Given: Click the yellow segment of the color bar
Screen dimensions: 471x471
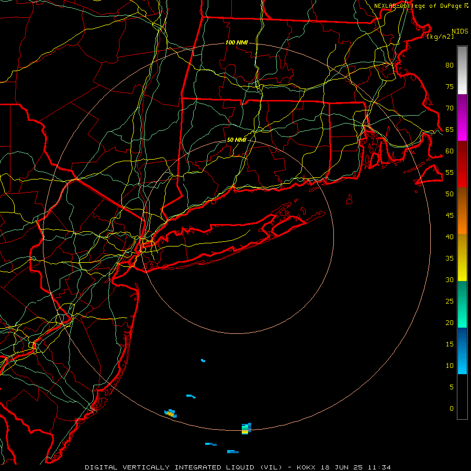Looking at the screenshot, I should click(462, 257).
